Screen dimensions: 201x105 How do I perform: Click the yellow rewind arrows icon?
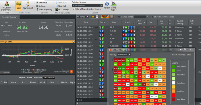[93, 17]
